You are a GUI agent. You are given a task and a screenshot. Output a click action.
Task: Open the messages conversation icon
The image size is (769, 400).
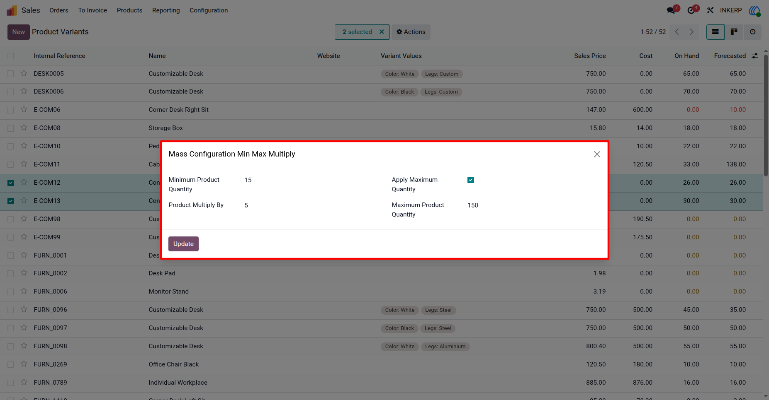671,10
